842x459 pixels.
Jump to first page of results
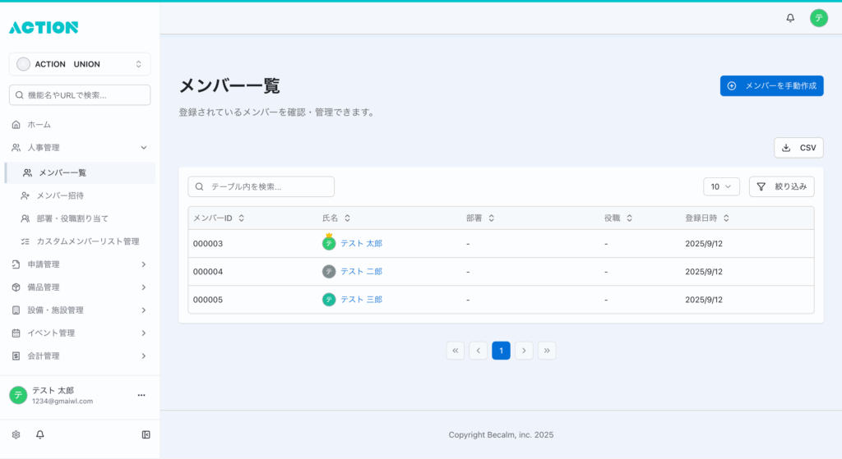coord(456,351)
